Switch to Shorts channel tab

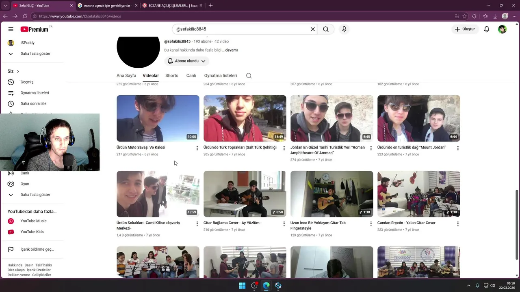pos(172,75)
